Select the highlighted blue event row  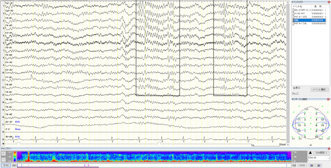[x=309, y=20]
